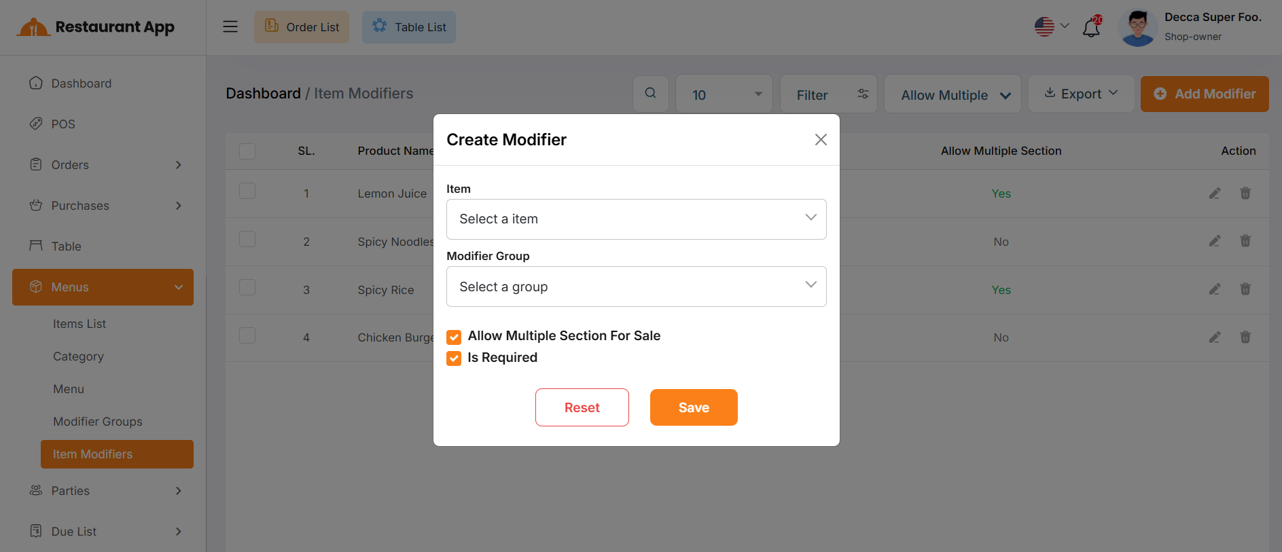Click the Reset button
The image size is (1282, 552).
point(582,407)
